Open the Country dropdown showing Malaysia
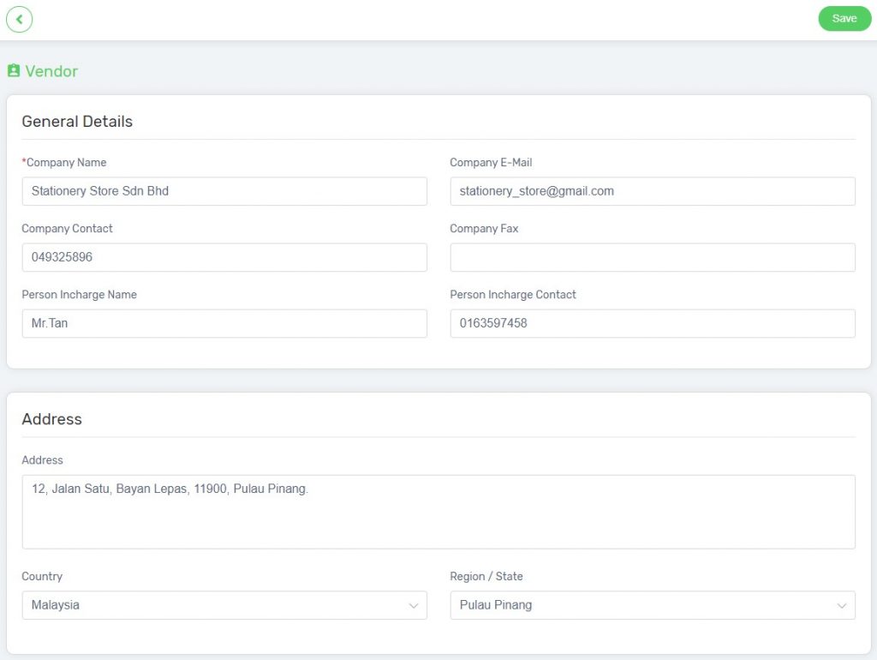This screenshot has width=877, height=660. click(x=224, y=605)
